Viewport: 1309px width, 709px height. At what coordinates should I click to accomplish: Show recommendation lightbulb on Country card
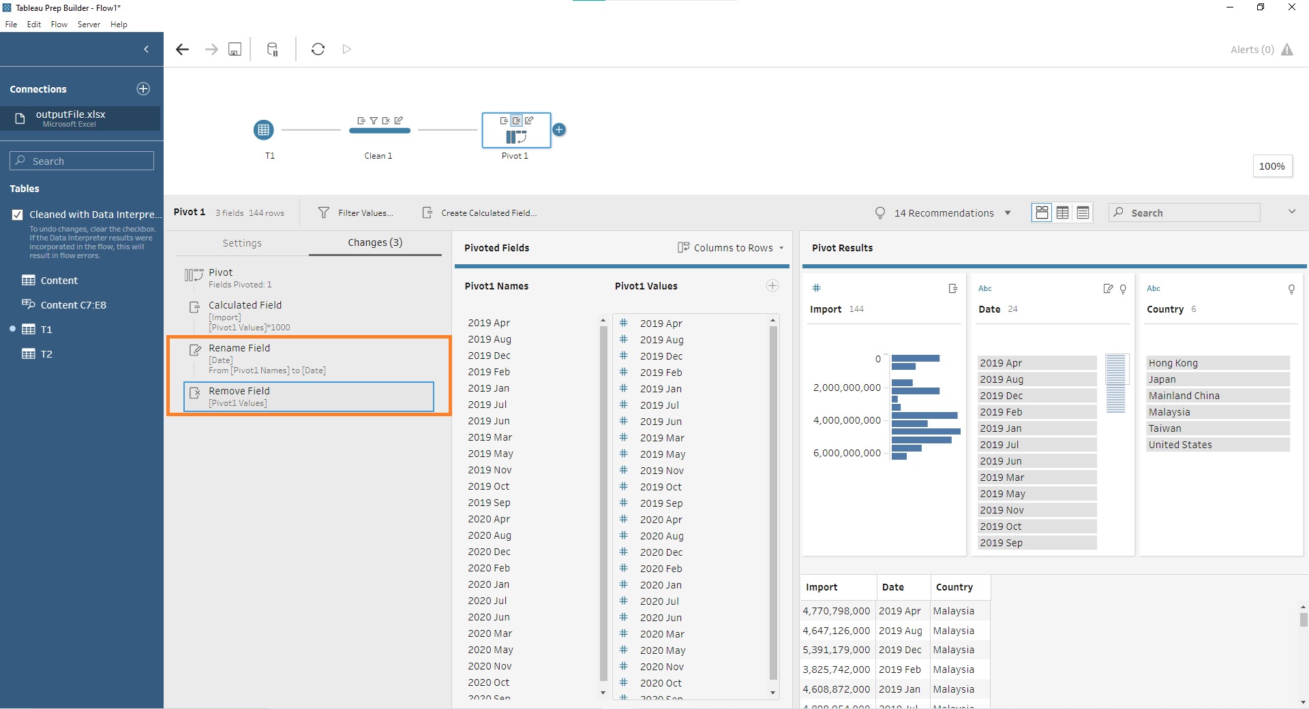pos(1291,289)
